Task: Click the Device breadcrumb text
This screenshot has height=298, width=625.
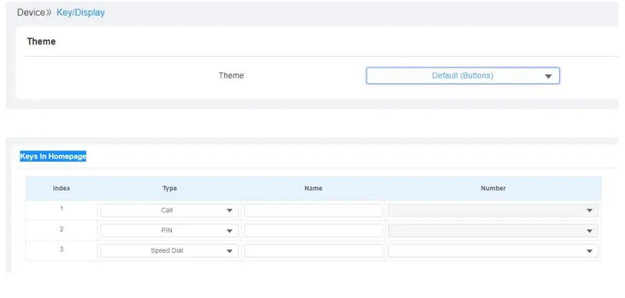Action: click(x=30, y=12)
